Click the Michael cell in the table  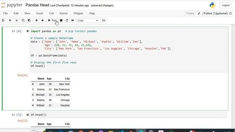40,95
